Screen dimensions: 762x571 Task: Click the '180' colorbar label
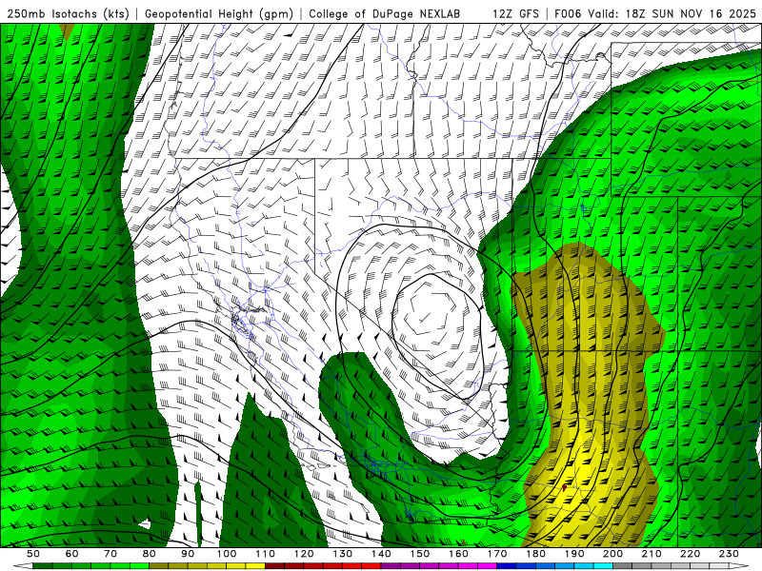click(535, 554)
